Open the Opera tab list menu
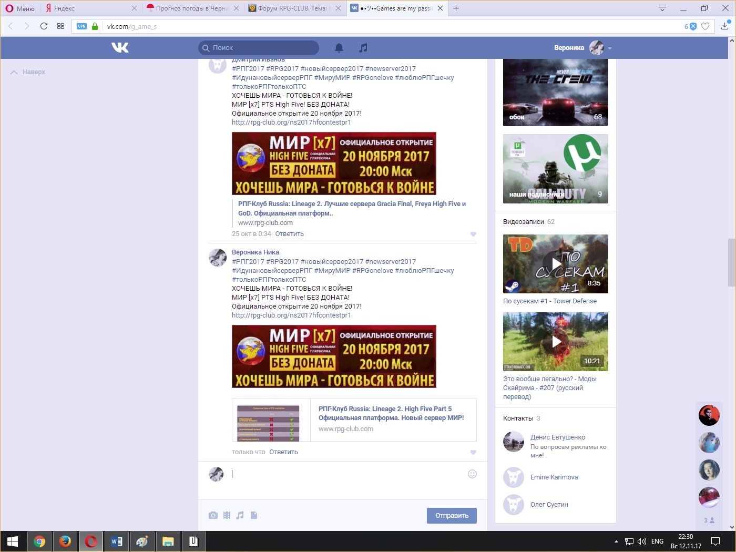The image size is (736, 552). [x=662, y=8]
